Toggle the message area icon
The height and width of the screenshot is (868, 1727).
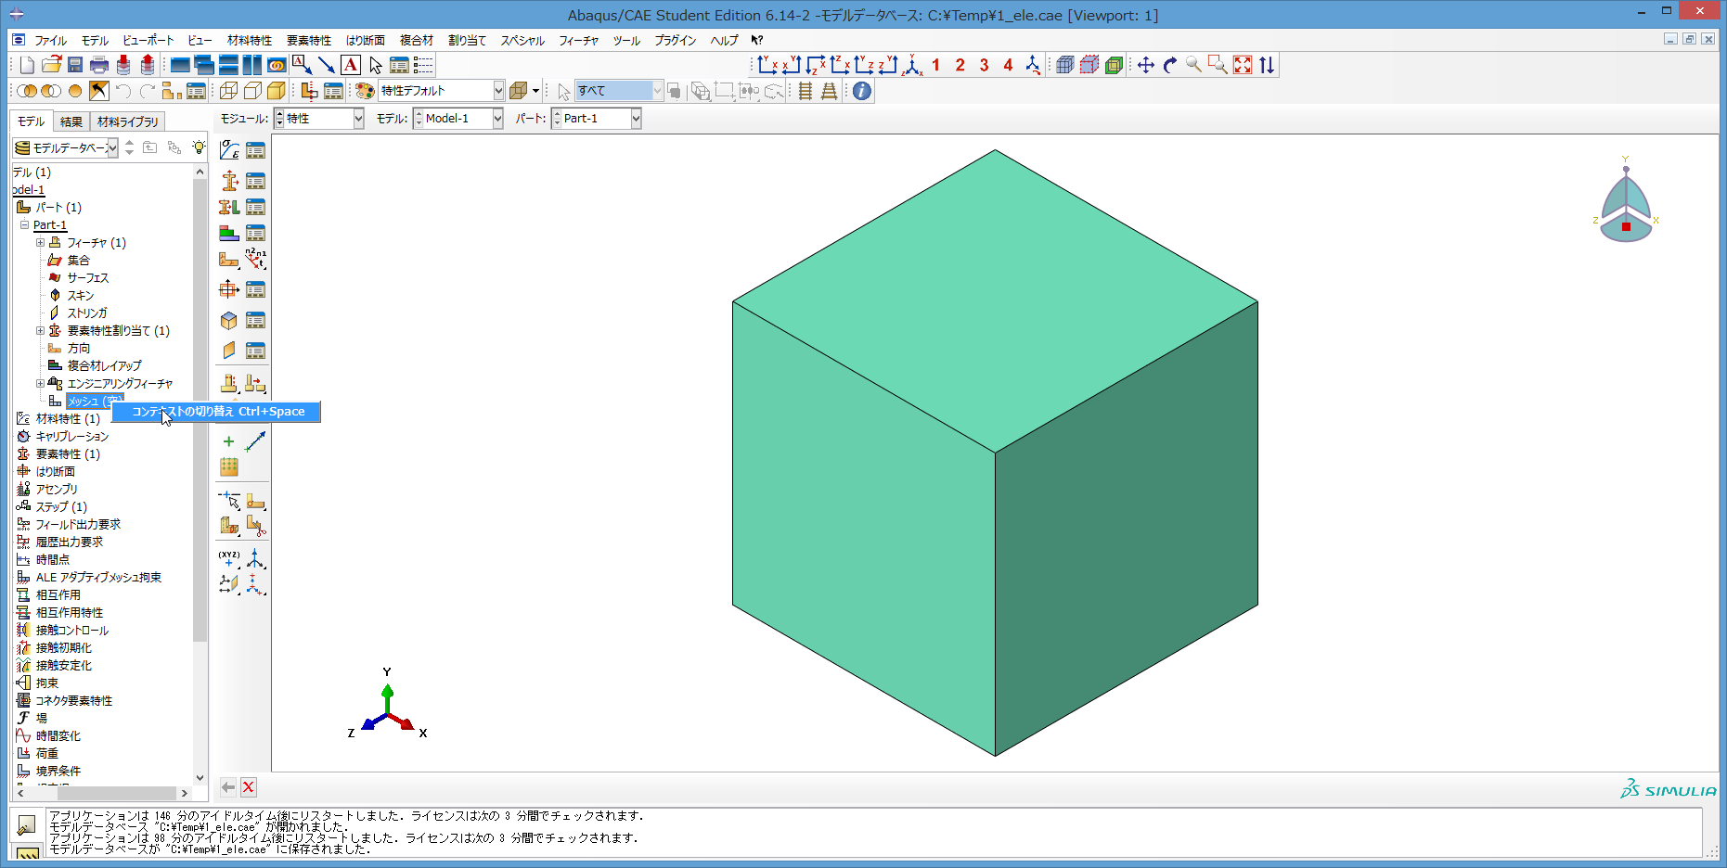27,823
